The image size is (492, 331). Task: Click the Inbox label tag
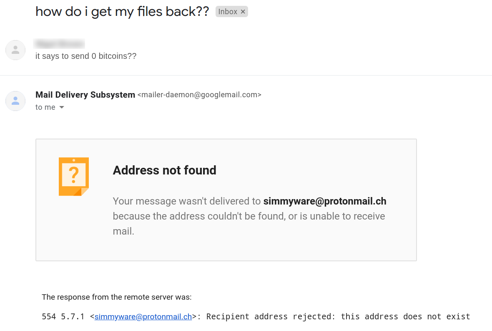(x=228, y=12)
